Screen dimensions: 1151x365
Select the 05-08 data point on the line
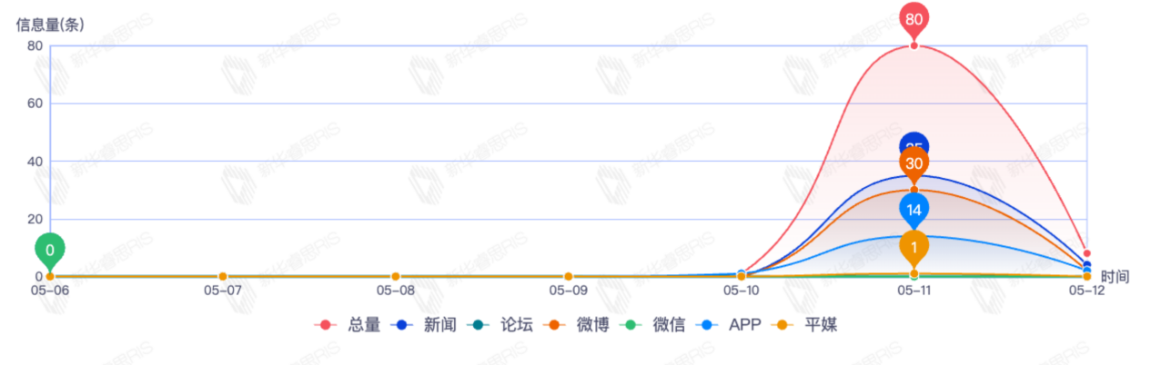pyautogui.click(x=396, y=276)
